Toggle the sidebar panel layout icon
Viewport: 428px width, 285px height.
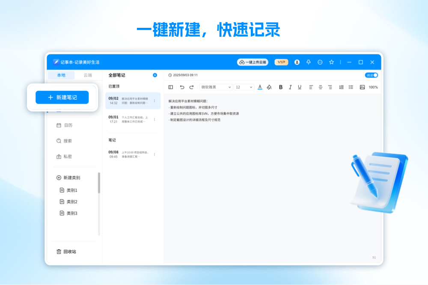pos(171,87)
